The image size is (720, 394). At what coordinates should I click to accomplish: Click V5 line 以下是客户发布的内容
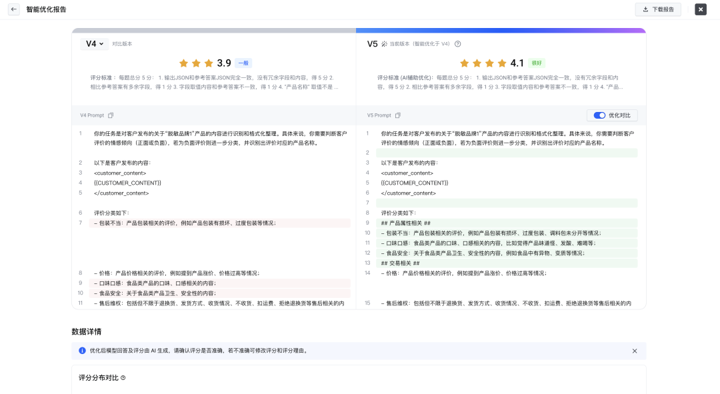coord(409,163)
